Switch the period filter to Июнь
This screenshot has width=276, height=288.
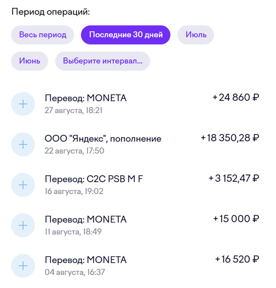coord(30,61)
